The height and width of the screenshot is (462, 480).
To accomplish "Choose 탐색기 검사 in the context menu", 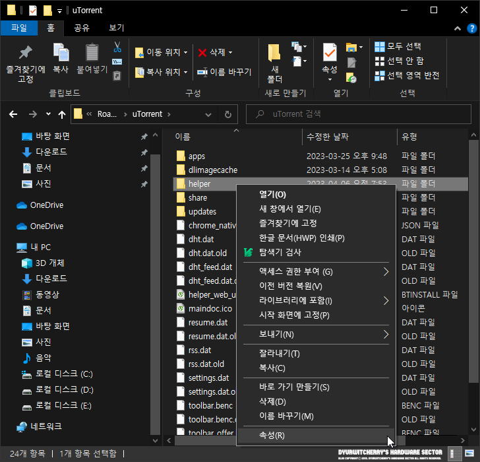I will [316, 252].
